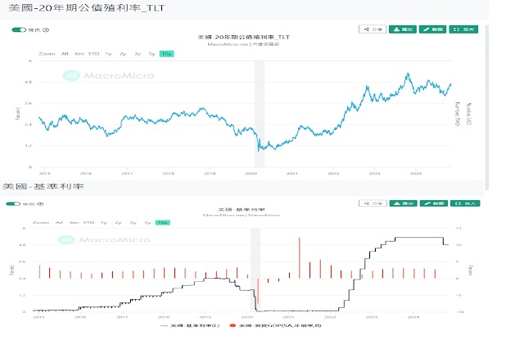The width and height of the screenshot is (524, 353).
Task: Click help icon beside the top toggle
Action: pyautogui.click(x=46, y=30)
